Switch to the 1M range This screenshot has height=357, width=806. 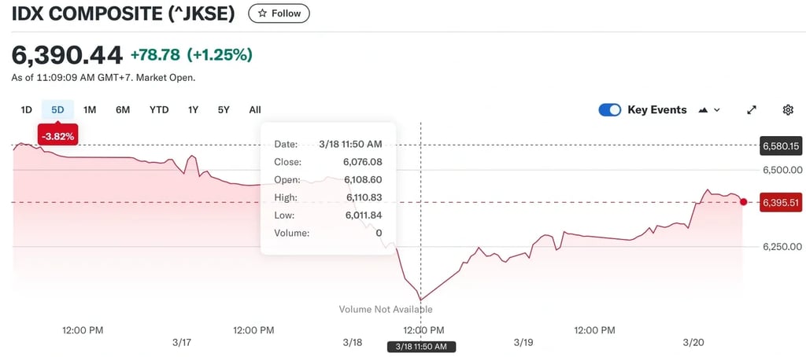click(x=90, y=110)
